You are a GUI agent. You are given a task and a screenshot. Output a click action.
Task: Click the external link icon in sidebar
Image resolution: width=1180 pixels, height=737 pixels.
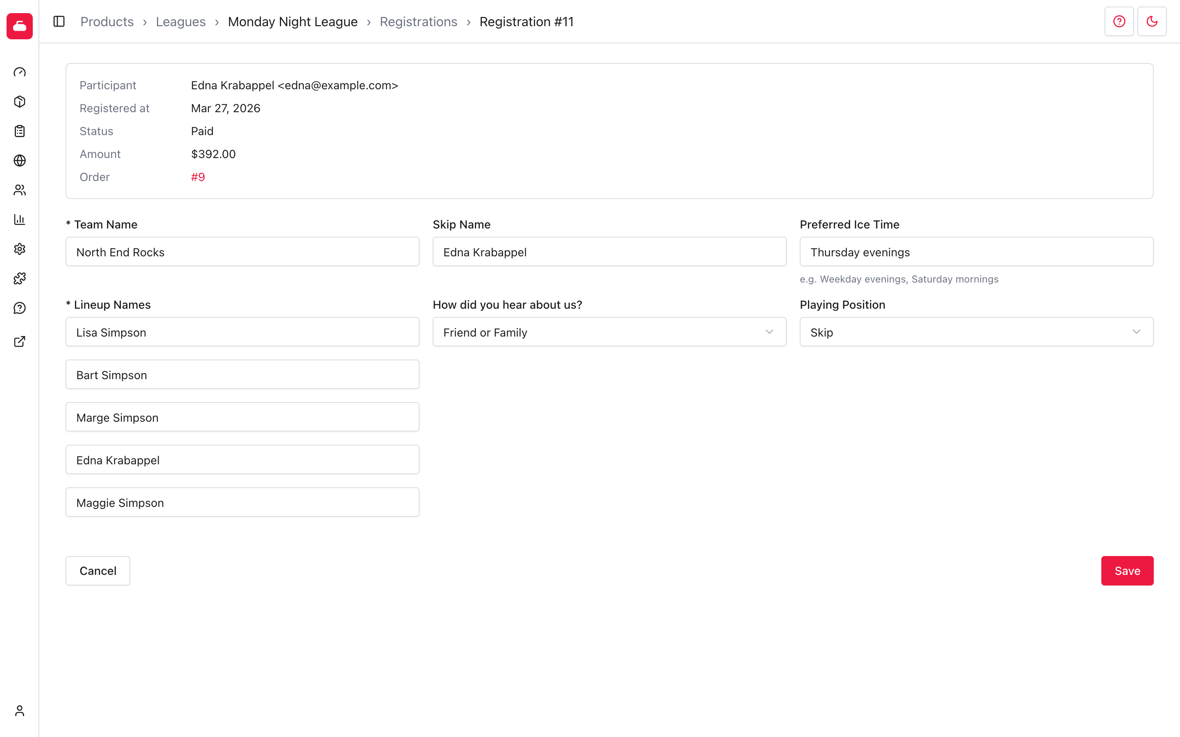pyautogui.click(x=20, y=342)
